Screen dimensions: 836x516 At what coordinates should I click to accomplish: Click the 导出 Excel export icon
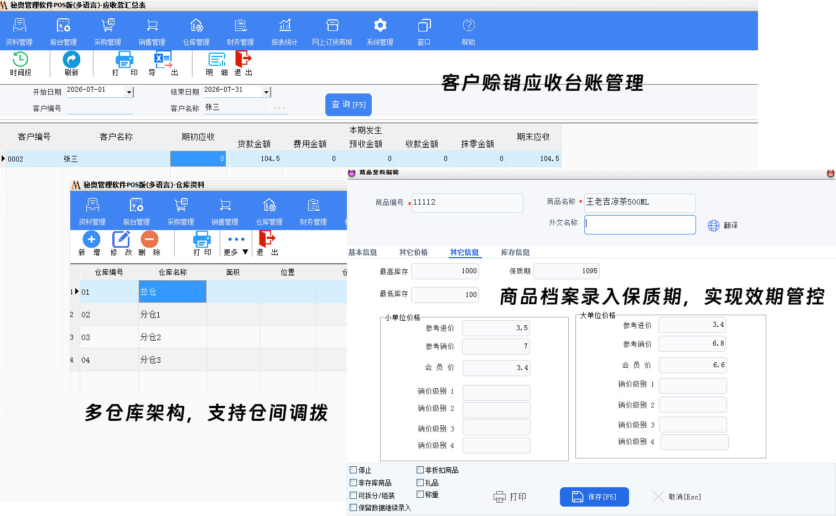click(163, 59)
